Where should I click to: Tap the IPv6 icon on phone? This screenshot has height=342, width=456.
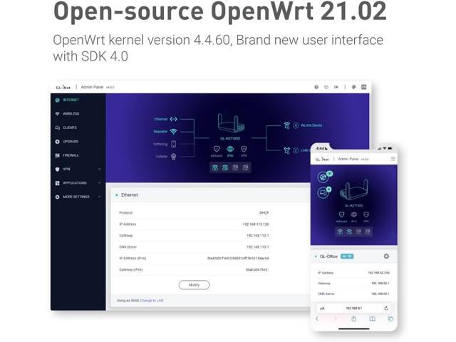(x=353, y=214)
